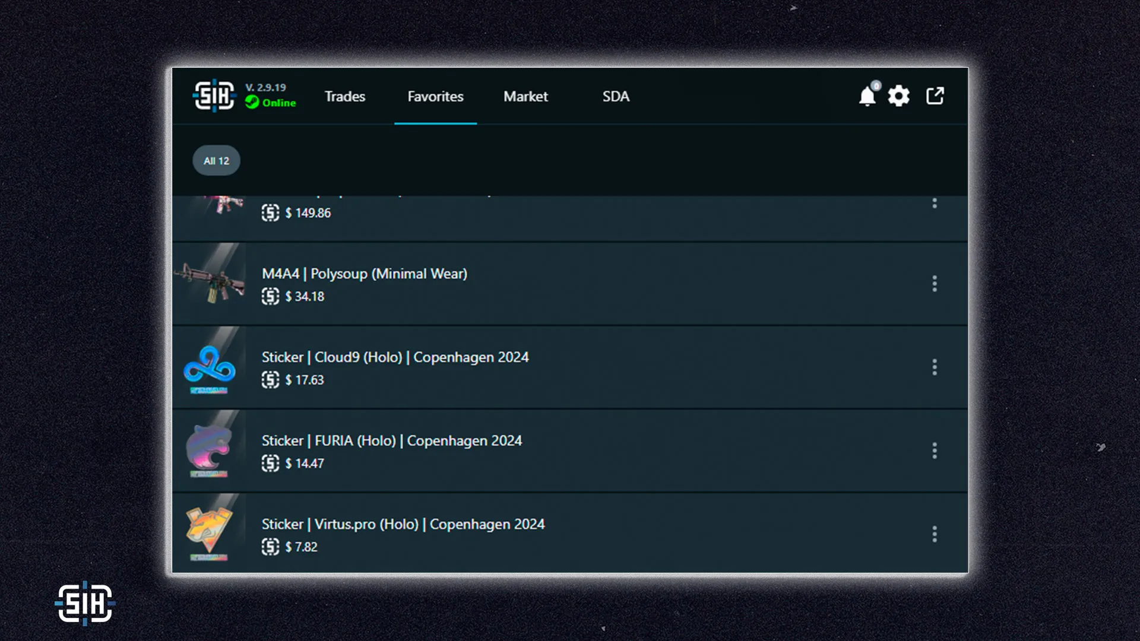Open the notifications bell

(x=867, y=96)
